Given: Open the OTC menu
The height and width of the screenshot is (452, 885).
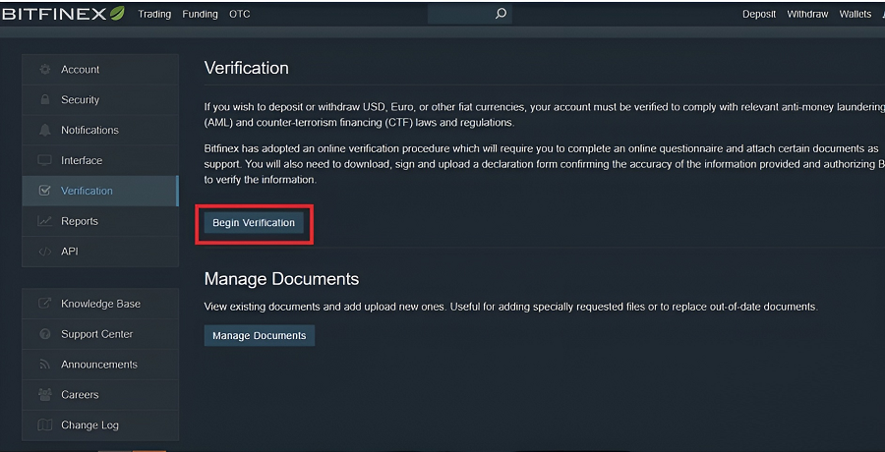Looking at the screenshot, I should click(239, 15).
